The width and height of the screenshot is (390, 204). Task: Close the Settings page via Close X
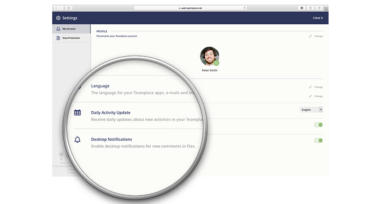318,18
